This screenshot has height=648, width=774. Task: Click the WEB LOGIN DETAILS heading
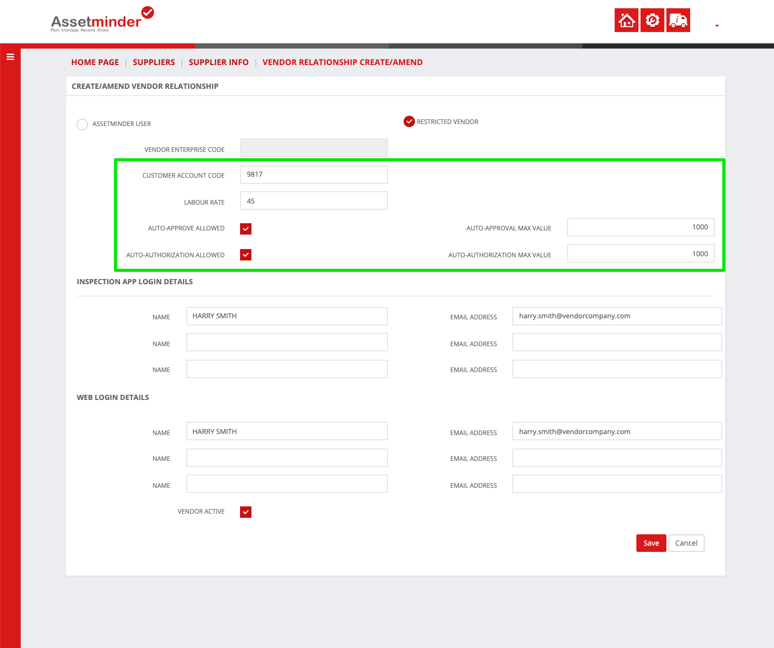113,397
